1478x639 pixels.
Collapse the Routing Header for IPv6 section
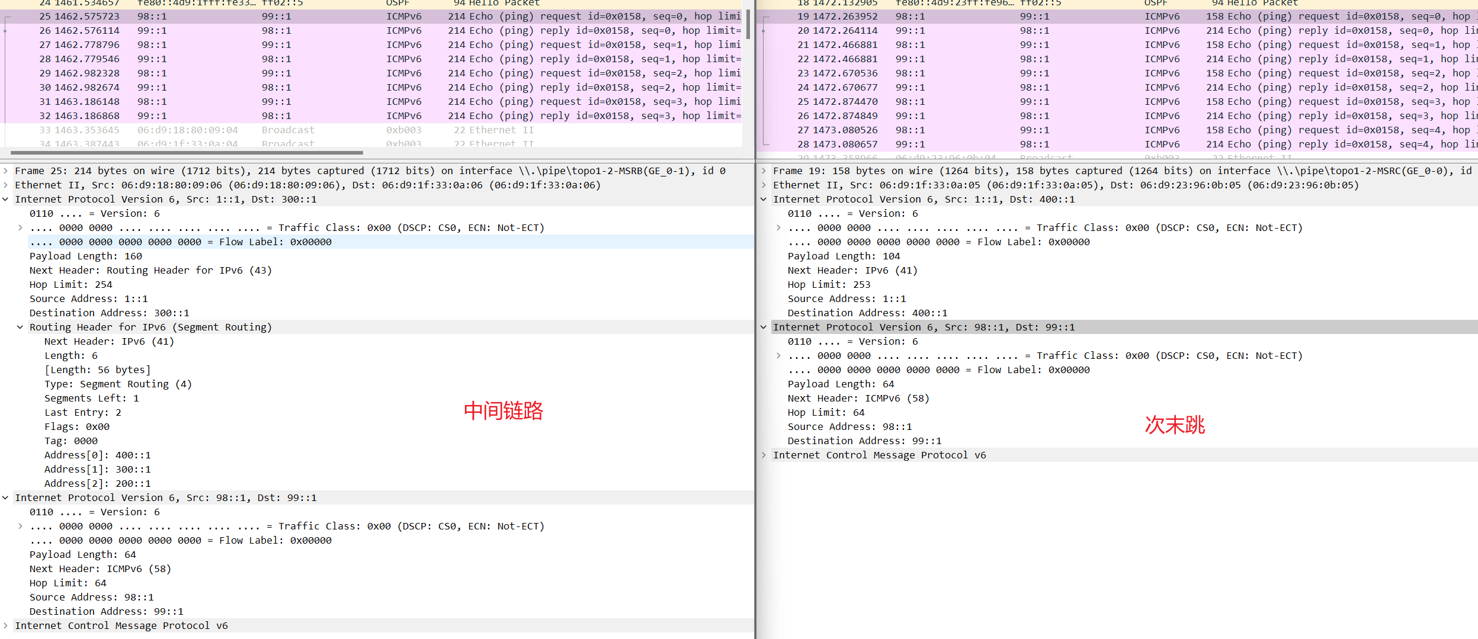coord(20,327)
